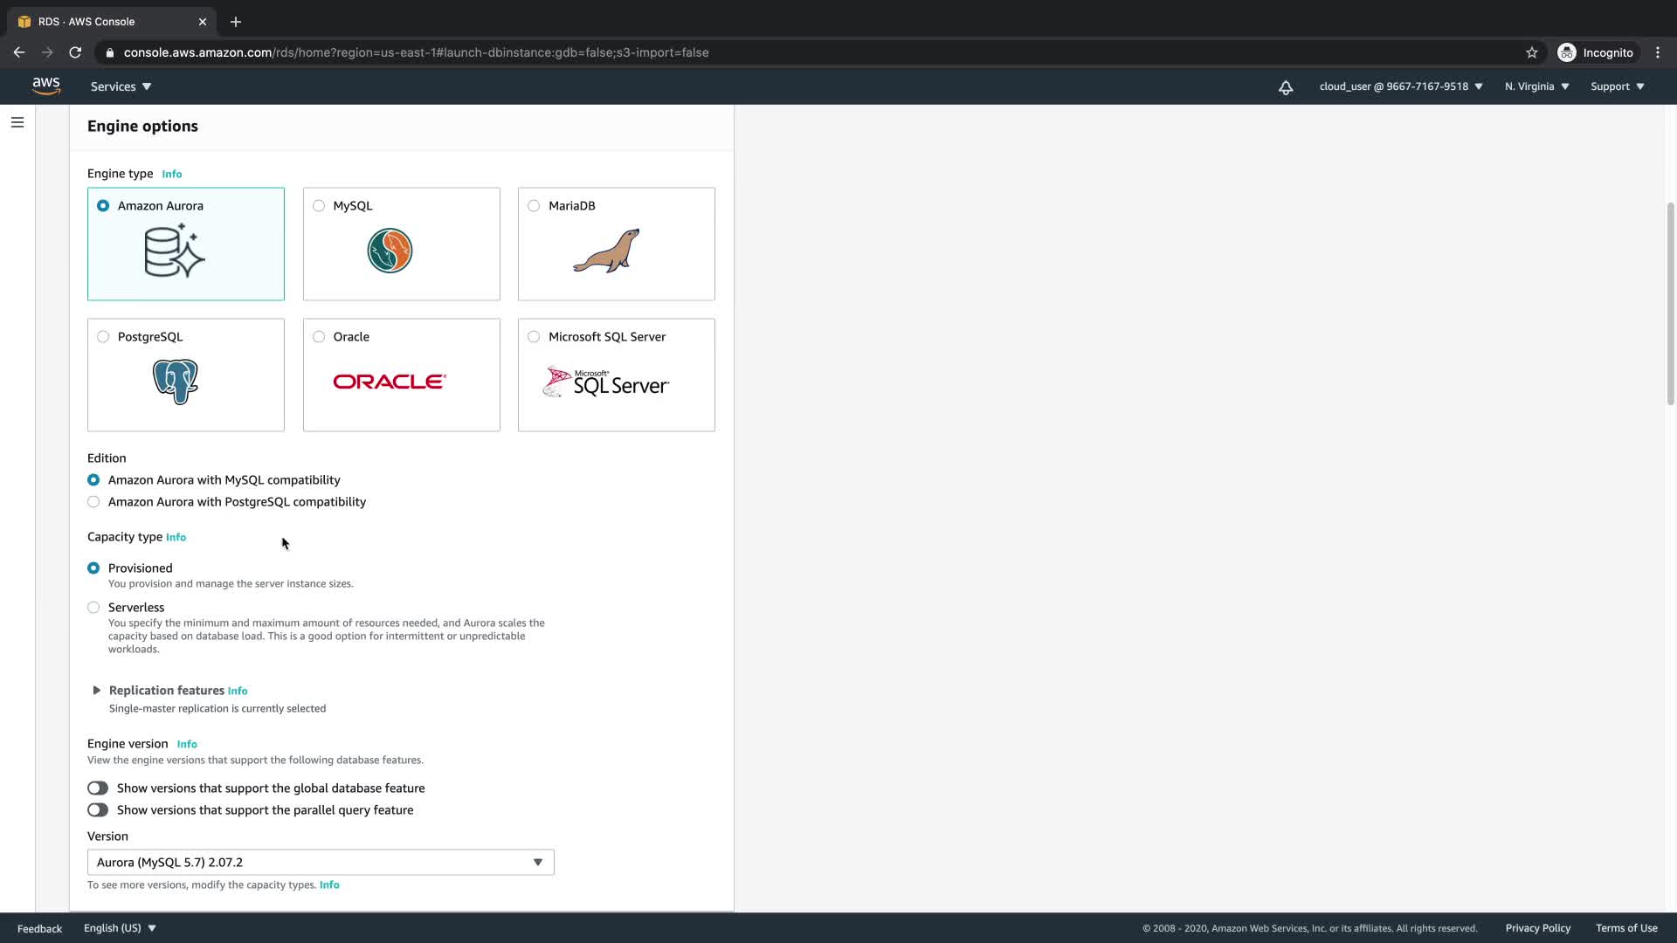The width and height of the screenshot is (1677, 943).
Task: Click the Feedback button in footer
Action: pos(39,928)
